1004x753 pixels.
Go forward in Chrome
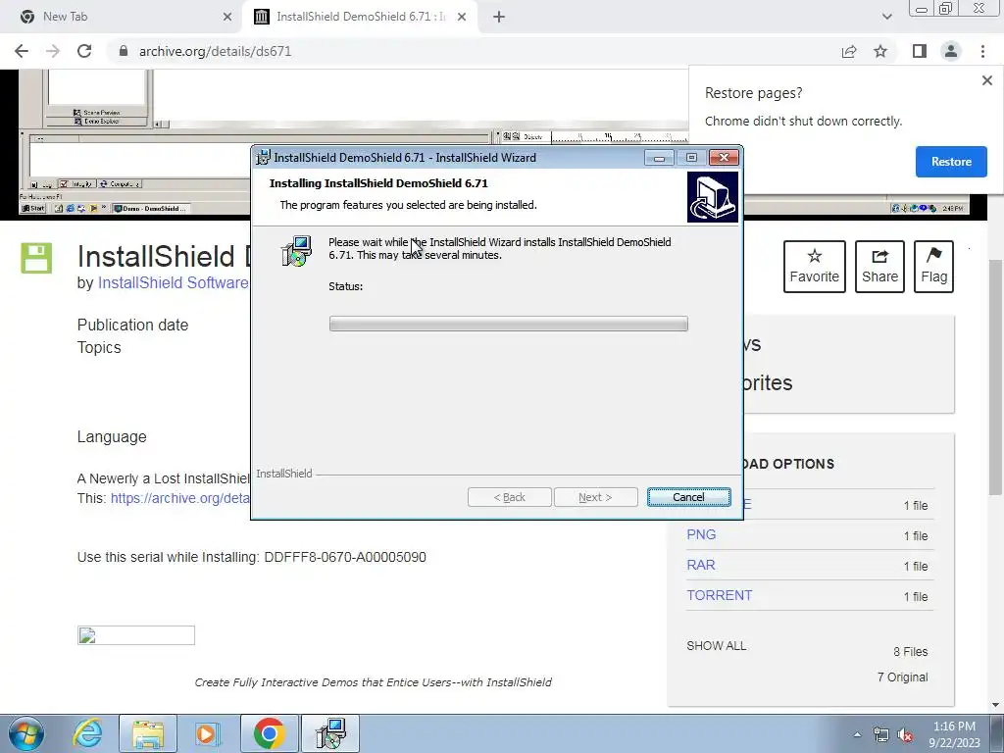pos(53,51)
